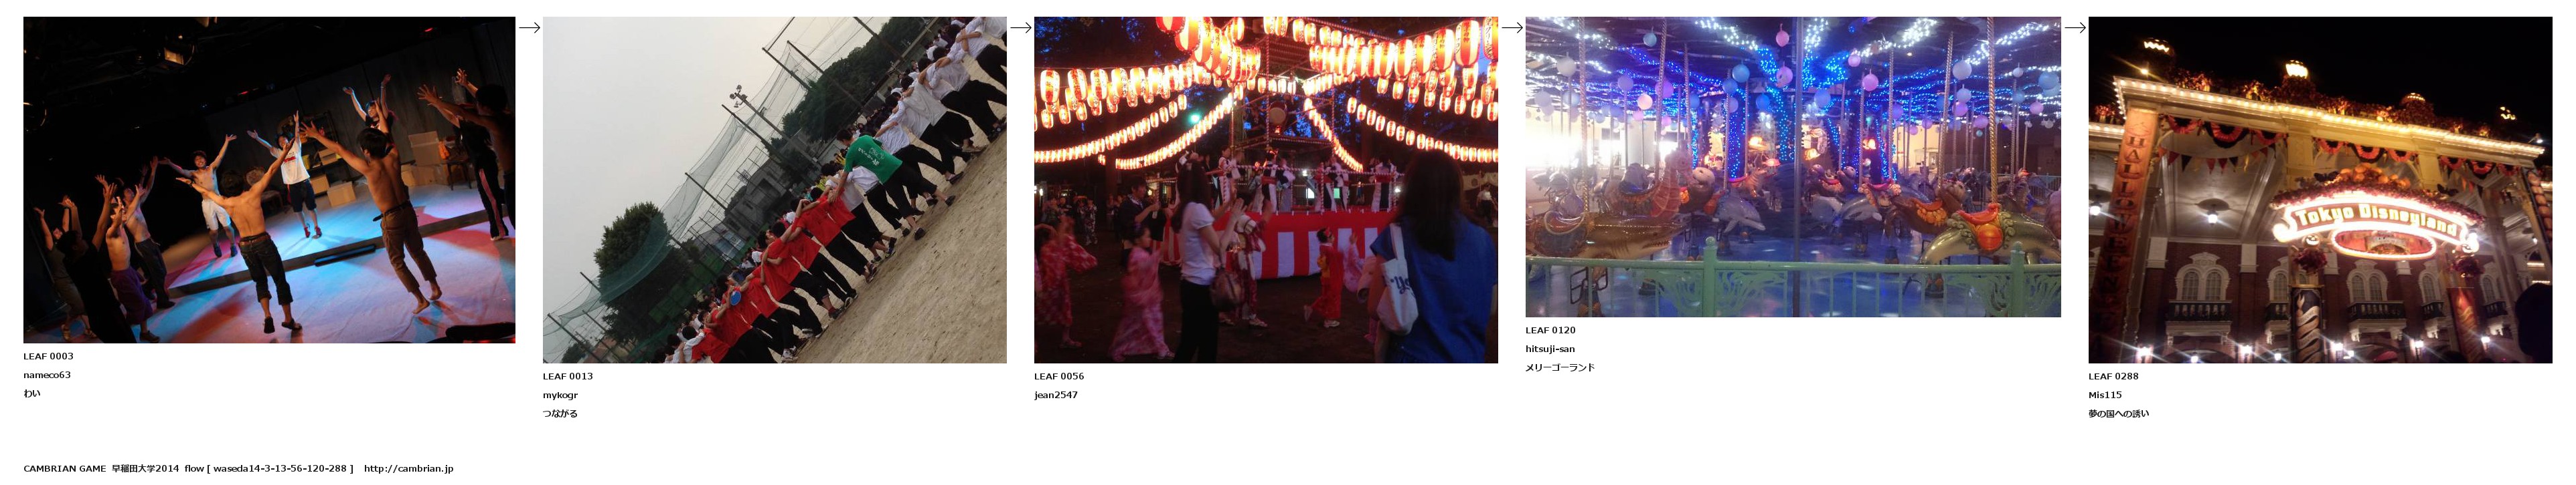Open the LEAF 0120 carousel photo
This screenshot has width=2576, height=485.
tap(1792, 166)
